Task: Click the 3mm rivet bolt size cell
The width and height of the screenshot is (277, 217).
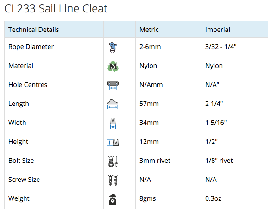Action: tap(168, 161)
